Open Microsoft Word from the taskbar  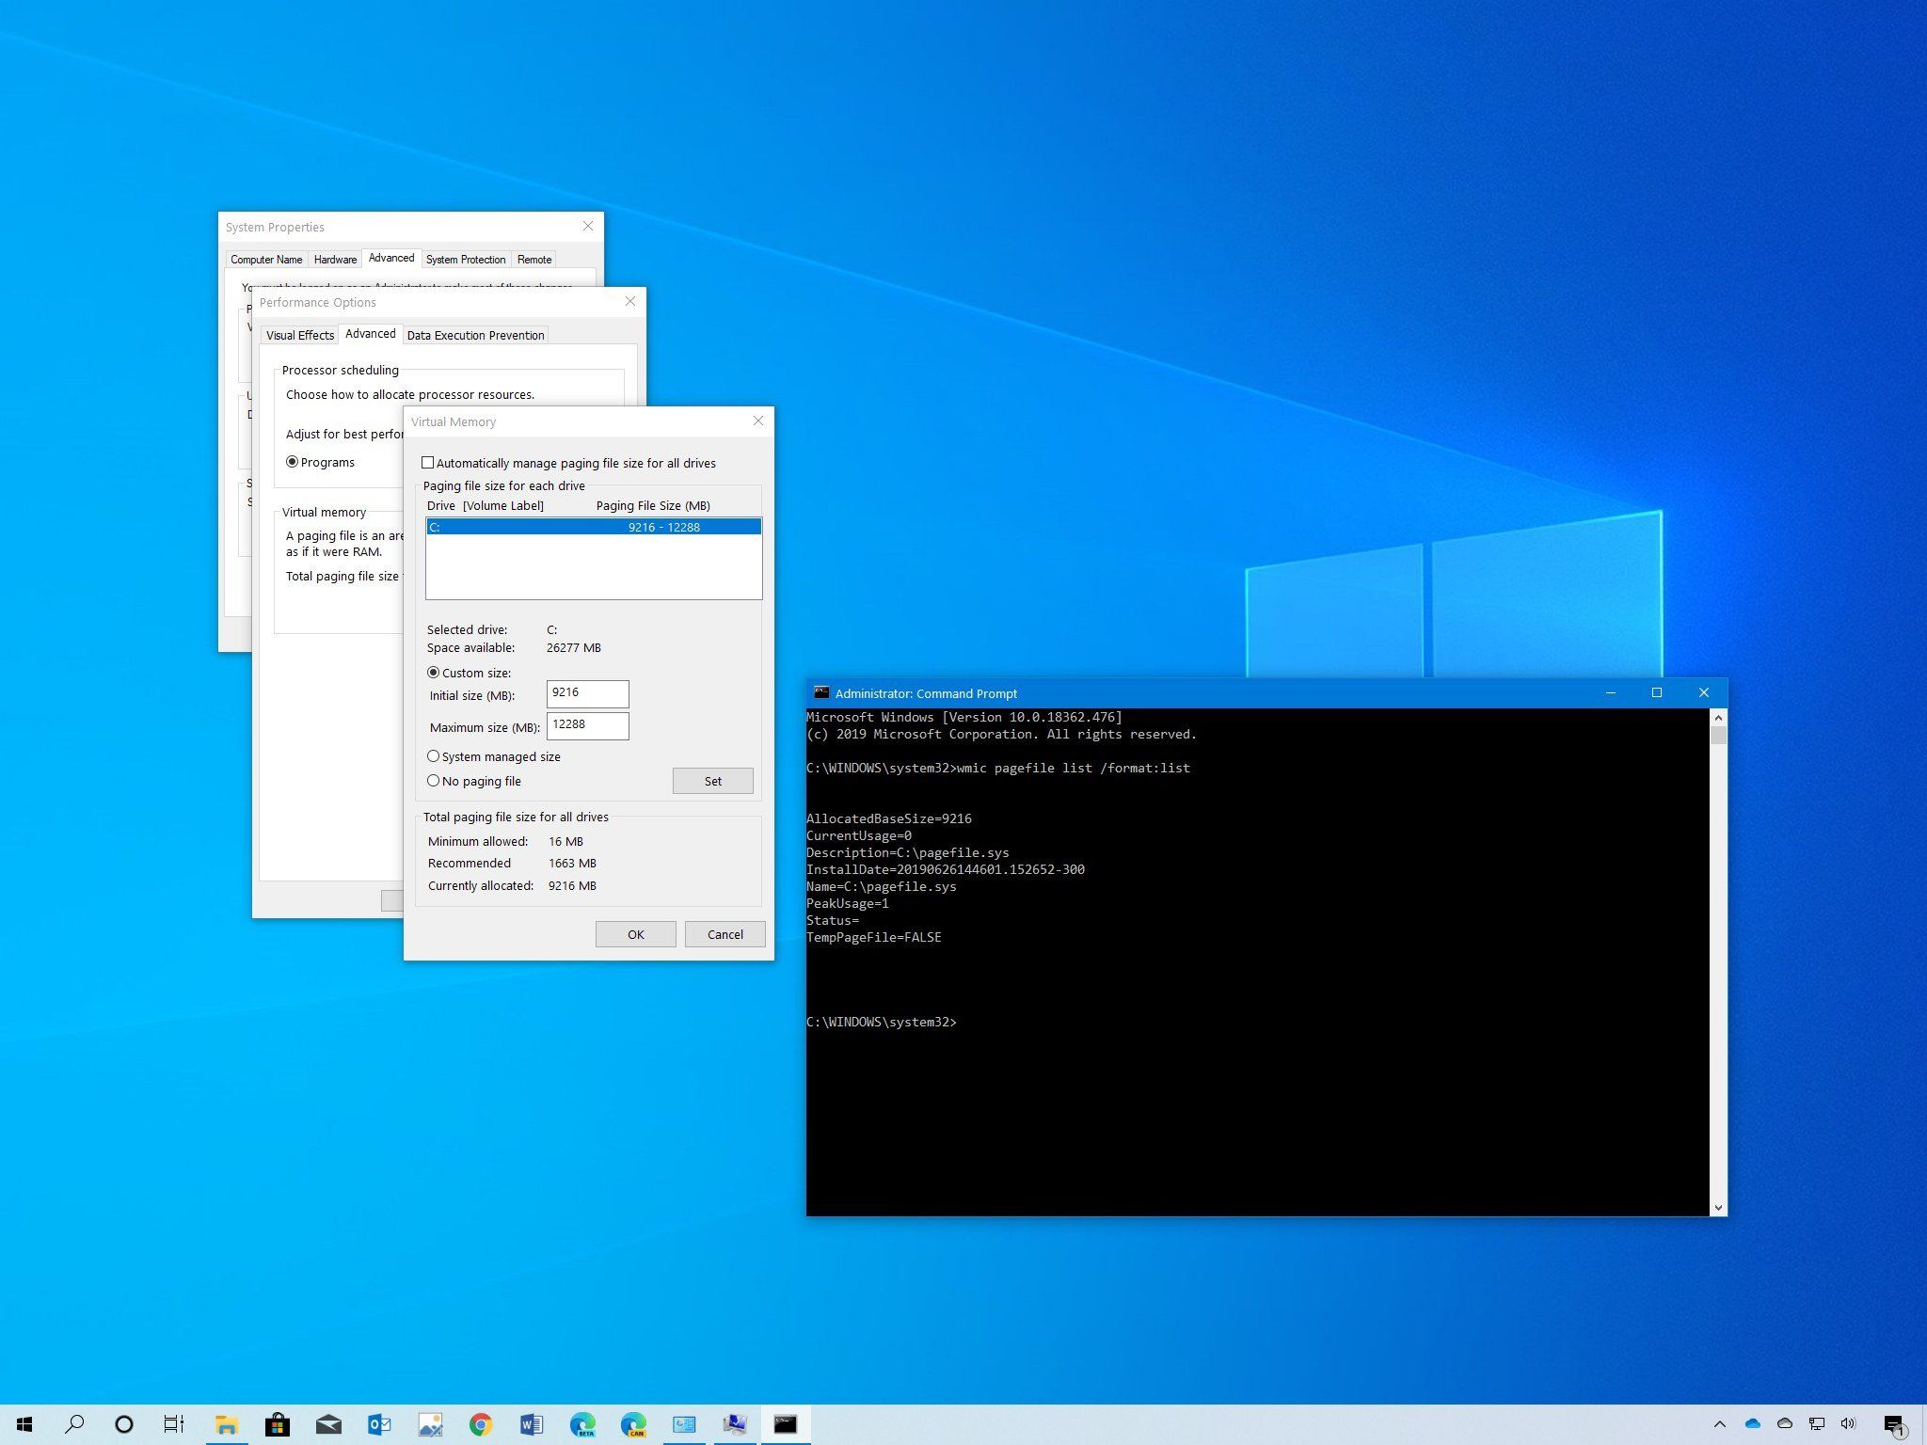(532, 1424)
